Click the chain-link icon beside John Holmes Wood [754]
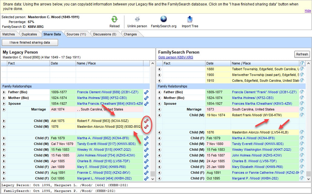312x194 pixels. coord(146,155)
